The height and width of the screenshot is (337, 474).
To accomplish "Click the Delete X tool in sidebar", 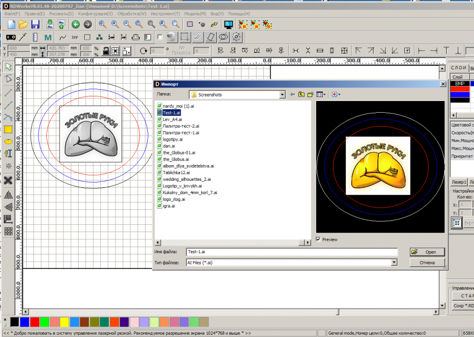I will tap(8, 180).
